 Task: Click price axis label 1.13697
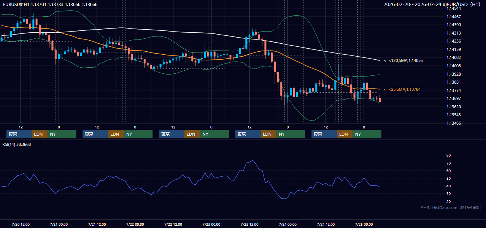(454, 98)
